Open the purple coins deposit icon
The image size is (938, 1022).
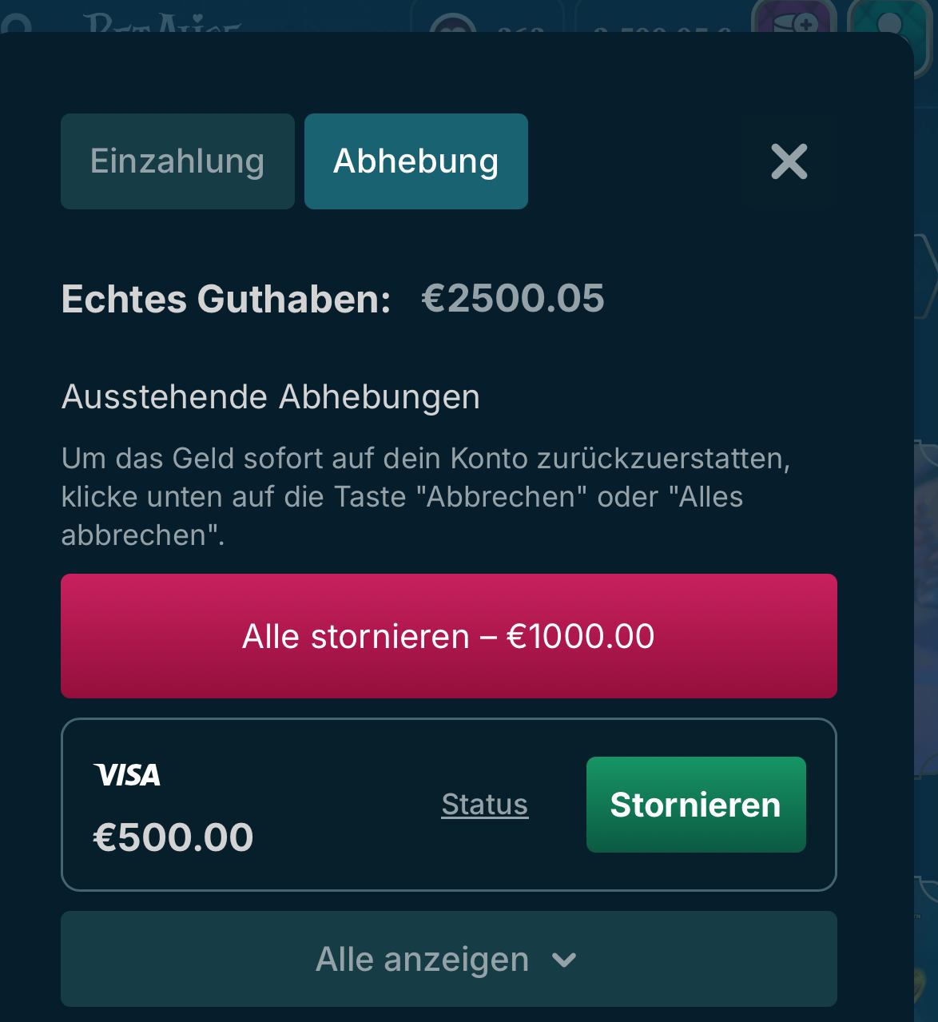[794, 18]
